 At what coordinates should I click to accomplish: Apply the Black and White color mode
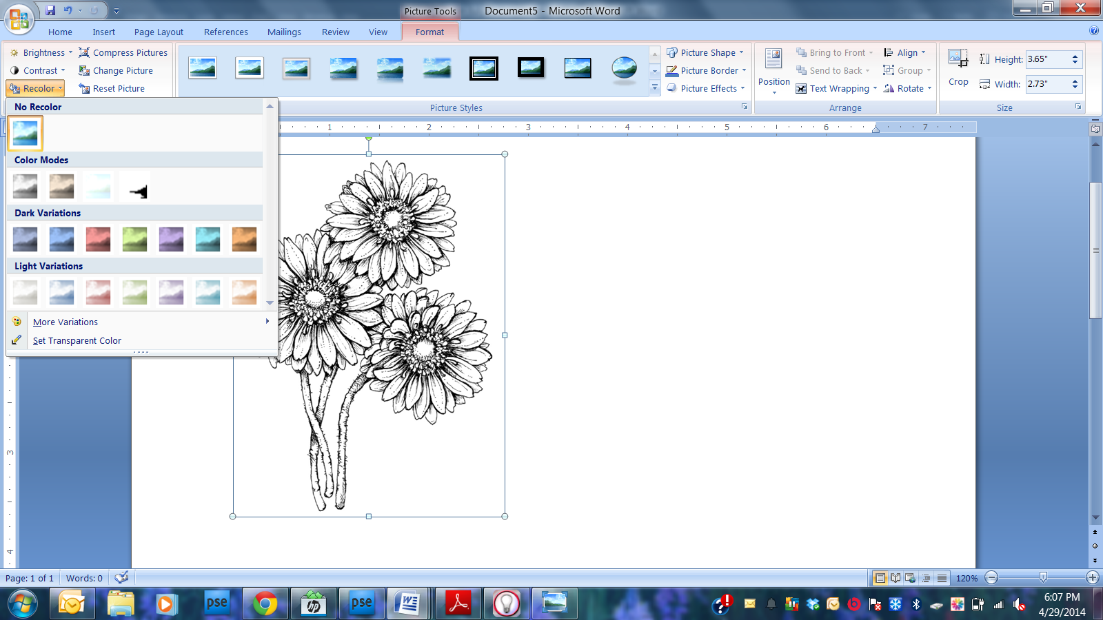click(x=135, y=187)
